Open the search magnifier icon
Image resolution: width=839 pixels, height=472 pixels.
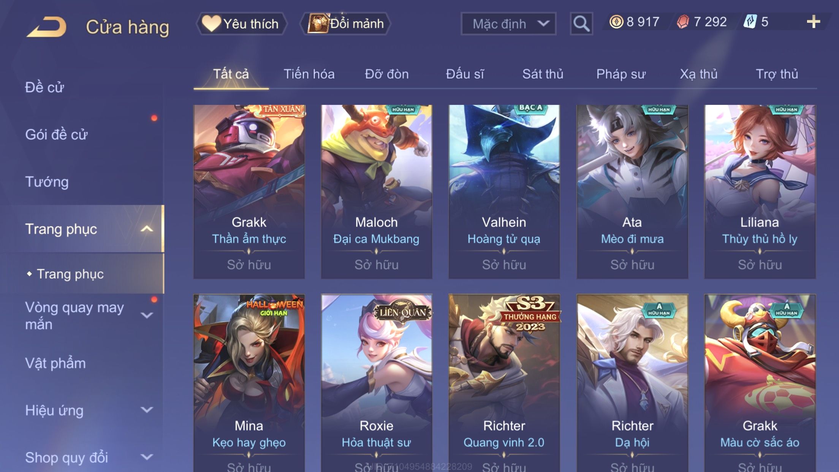click(581, 24)
